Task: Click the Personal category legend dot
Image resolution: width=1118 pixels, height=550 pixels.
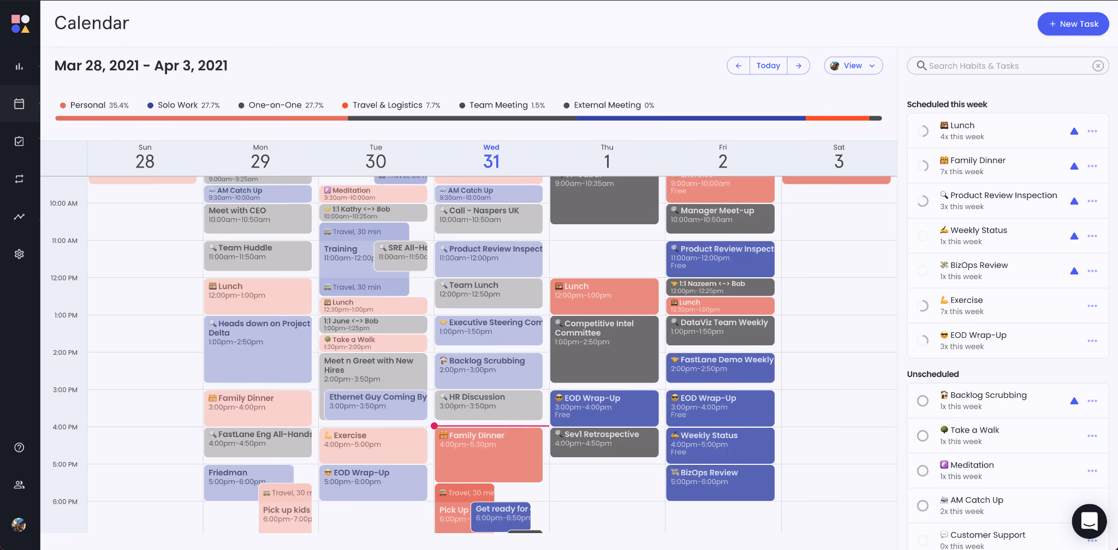Action: 63,105
